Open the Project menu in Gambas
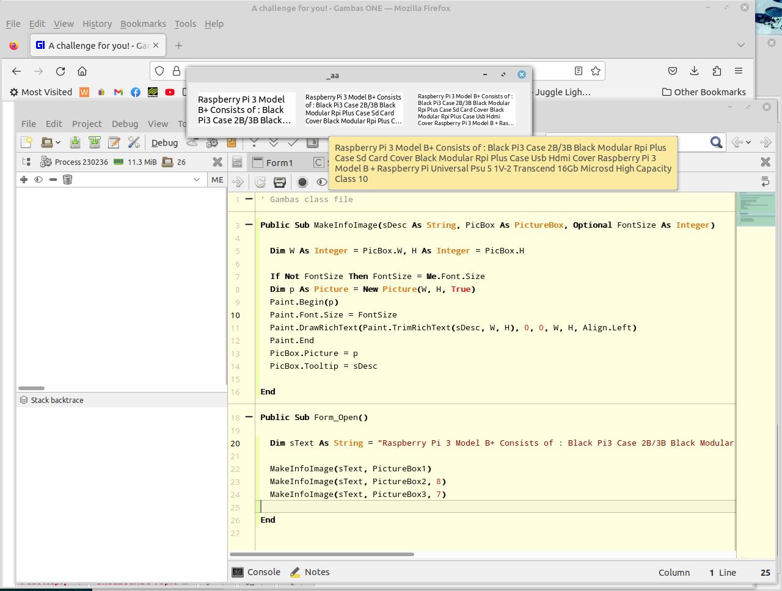The height and width of the screenshot is (591, 782). click(x=87, y=123)
